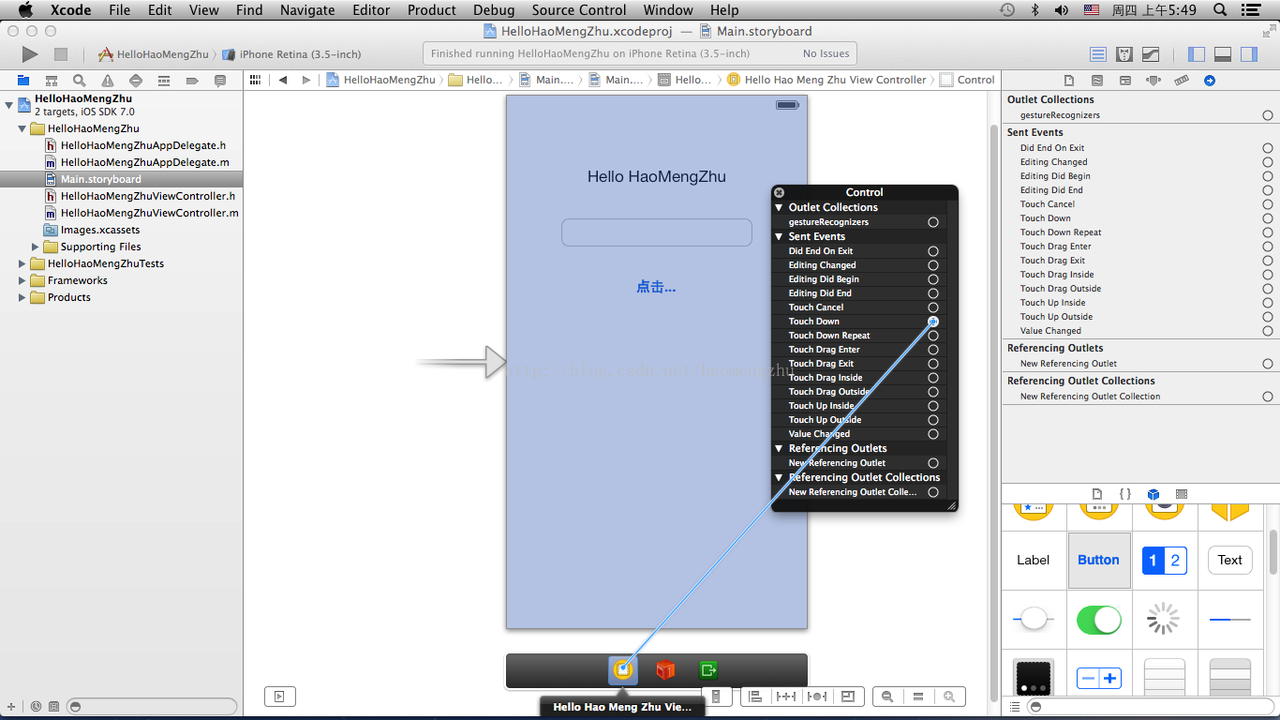Show the document outline button

click(279, 696)
